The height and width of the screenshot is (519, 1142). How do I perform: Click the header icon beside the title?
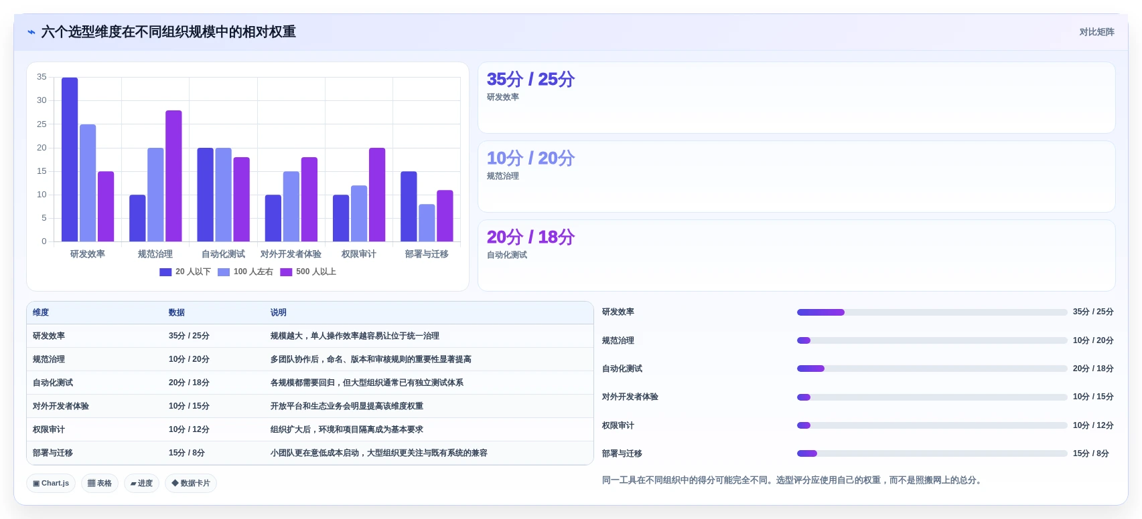click(31, 32)
